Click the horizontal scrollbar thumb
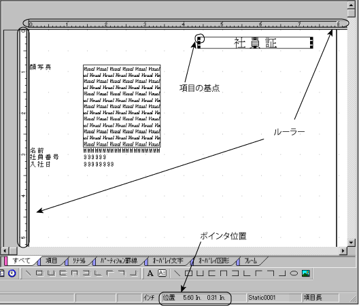Screen dimensions: 359x306 [x=13, y=251]
